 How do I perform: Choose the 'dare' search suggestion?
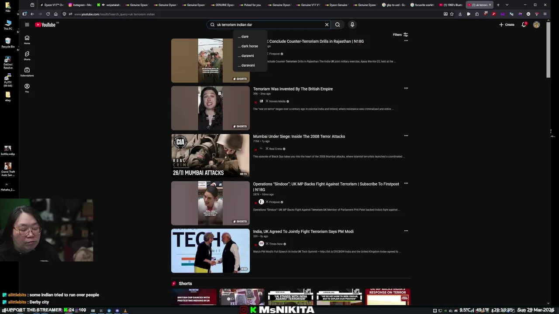[x=250, y=37]
